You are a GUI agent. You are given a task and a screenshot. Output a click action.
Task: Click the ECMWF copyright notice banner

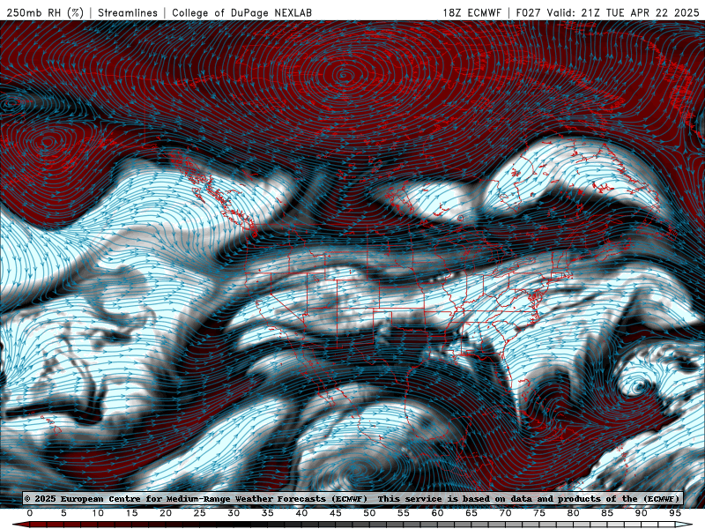352,499
